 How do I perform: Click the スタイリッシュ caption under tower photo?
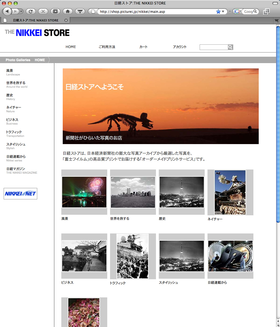click(168, 282)
